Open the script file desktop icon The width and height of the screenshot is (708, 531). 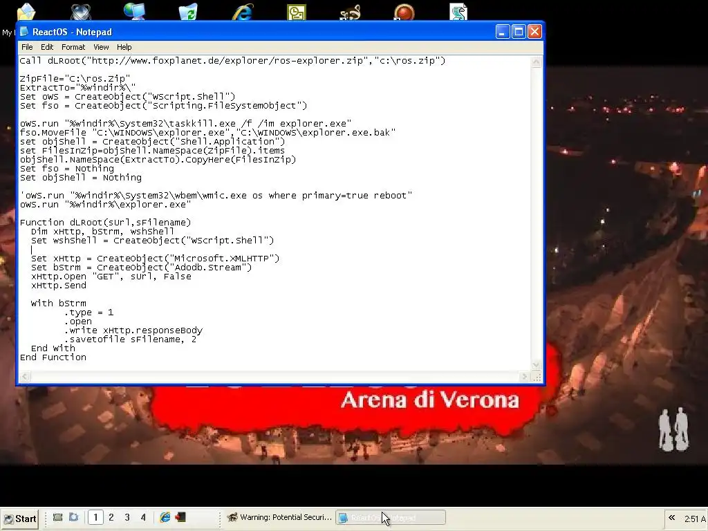pos(458,12)
